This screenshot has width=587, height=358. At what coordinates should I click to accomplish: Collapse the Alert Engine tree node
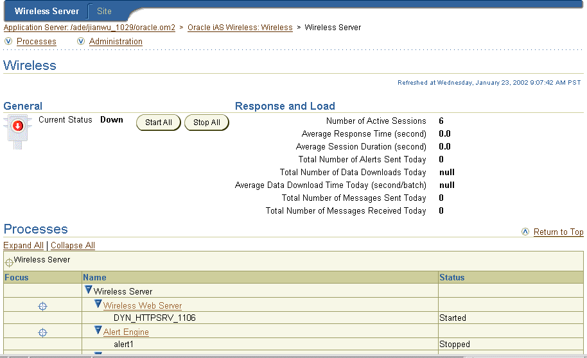98,330
